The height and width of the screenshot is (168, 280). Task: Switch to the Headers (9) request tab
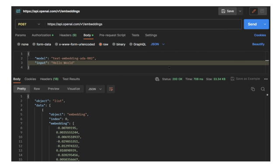(68, 35)
